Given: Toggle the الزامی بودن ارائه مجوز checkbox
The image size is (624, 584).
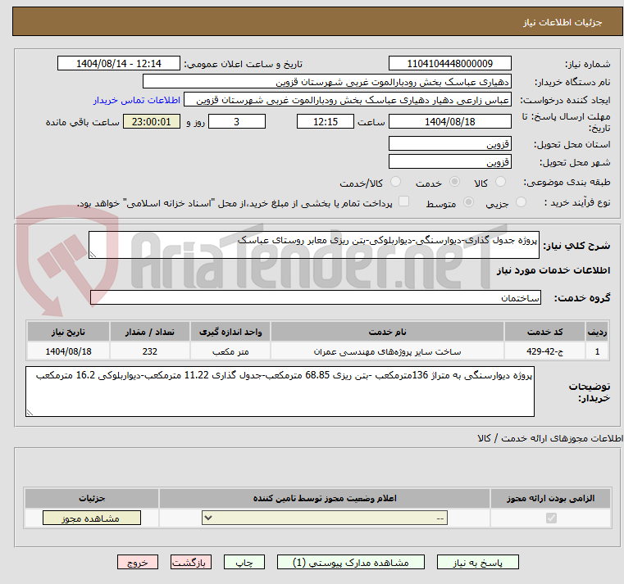Looking at the screenshot, I should coord(551,518).
